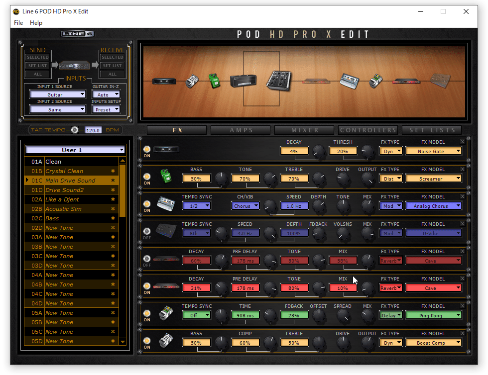Select the green Screamer pedal in signal chain

pyautogui.click(x=214, y=81)
